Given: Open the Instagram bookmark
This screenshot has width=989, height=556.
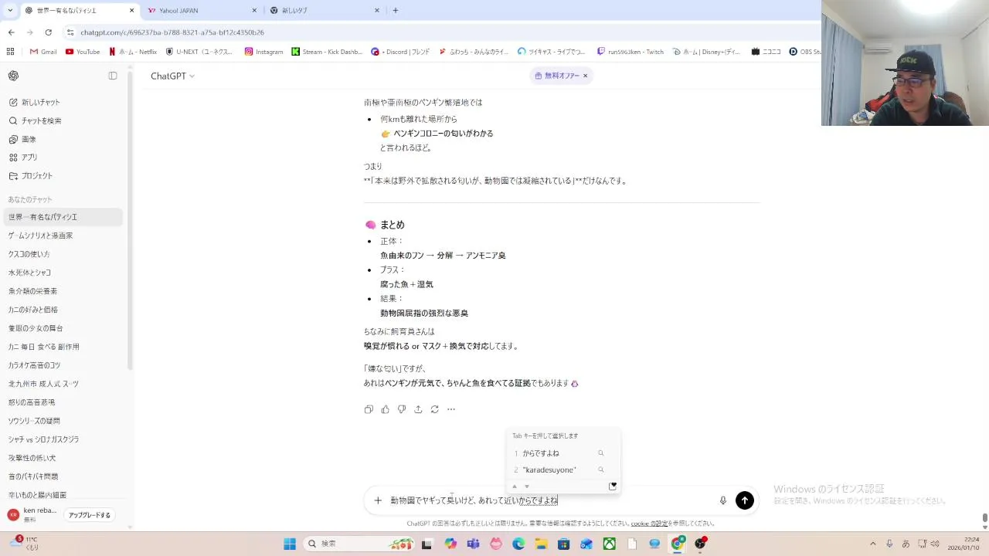Looking at the screenshot, I should [263, 52].
